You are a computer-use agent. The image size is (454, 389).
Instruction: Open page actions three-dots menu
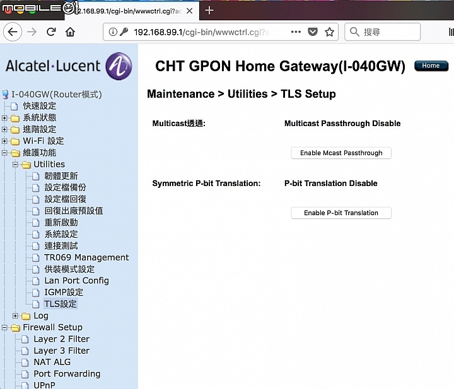pyautogui.click(x=296, y=32)
